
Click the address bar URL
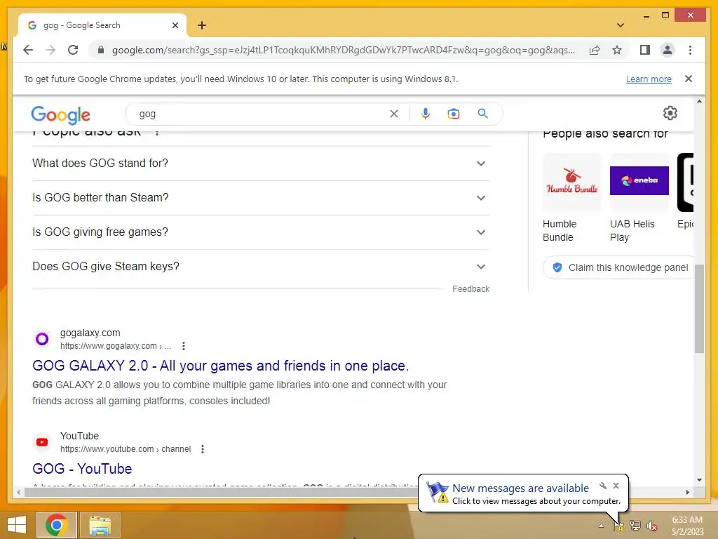(344, 50)
